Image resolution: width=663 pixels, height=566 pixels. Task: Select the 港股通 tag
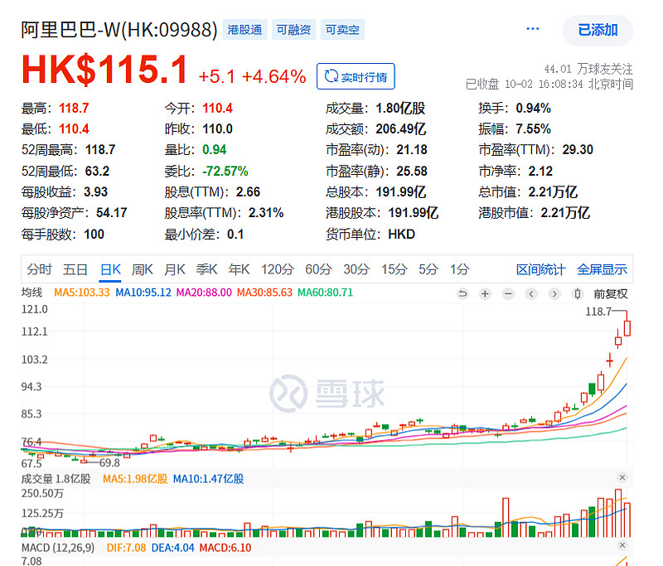click(244, 30)
